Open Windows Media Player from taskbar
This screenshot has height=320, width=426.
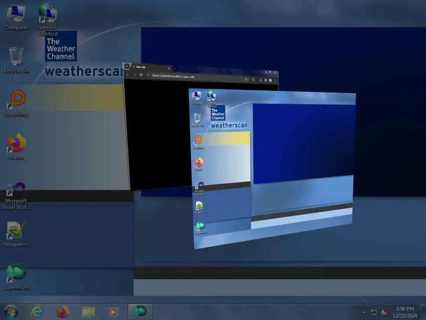pos(113,312)
